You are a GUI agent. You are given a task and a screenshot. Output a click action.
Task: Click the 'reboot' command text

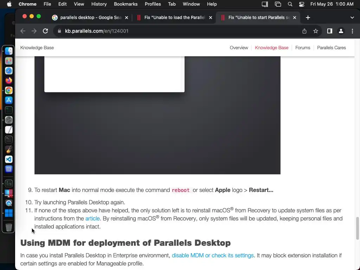click(x=181, y=190)
